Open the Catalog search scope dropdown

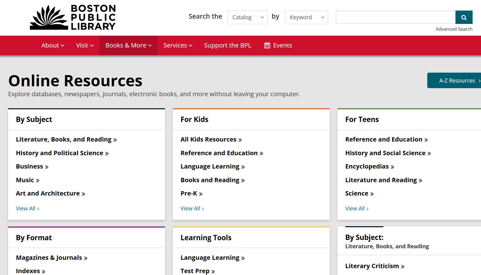247,17
